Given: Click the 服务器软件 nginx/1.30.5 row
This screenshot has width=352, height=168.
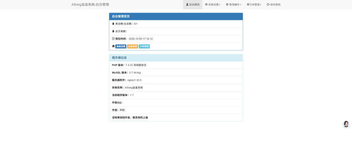Looking at the screenshot, I should pos(176,80).
